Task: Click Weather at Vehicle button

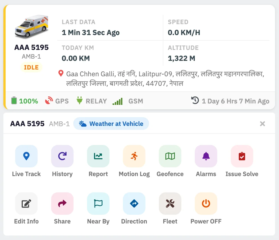Action: pos(111,124)
